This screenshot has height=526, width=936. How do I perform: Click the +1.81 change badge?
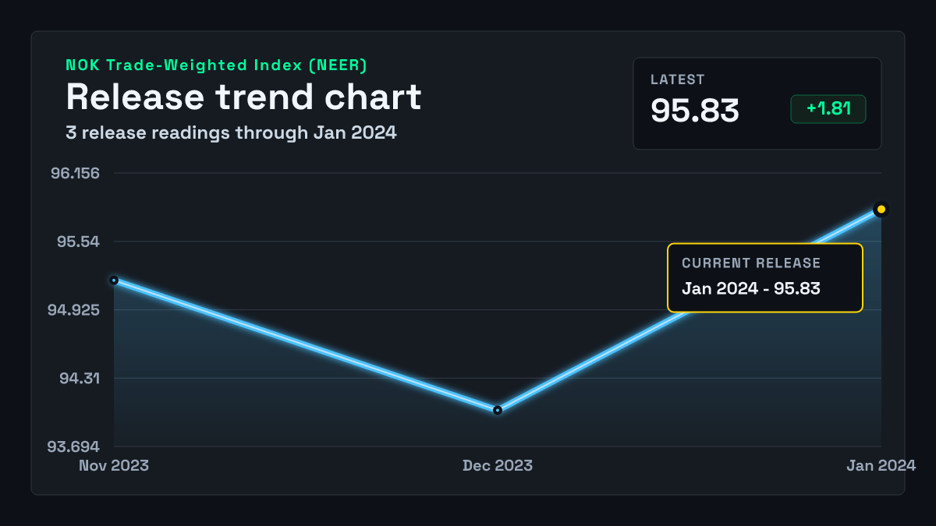pos(828,109)
